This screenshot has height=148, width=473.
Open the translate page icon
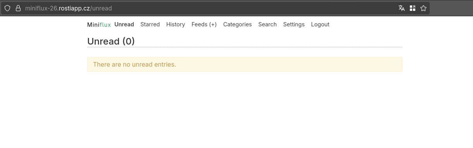tap(402, 8)
